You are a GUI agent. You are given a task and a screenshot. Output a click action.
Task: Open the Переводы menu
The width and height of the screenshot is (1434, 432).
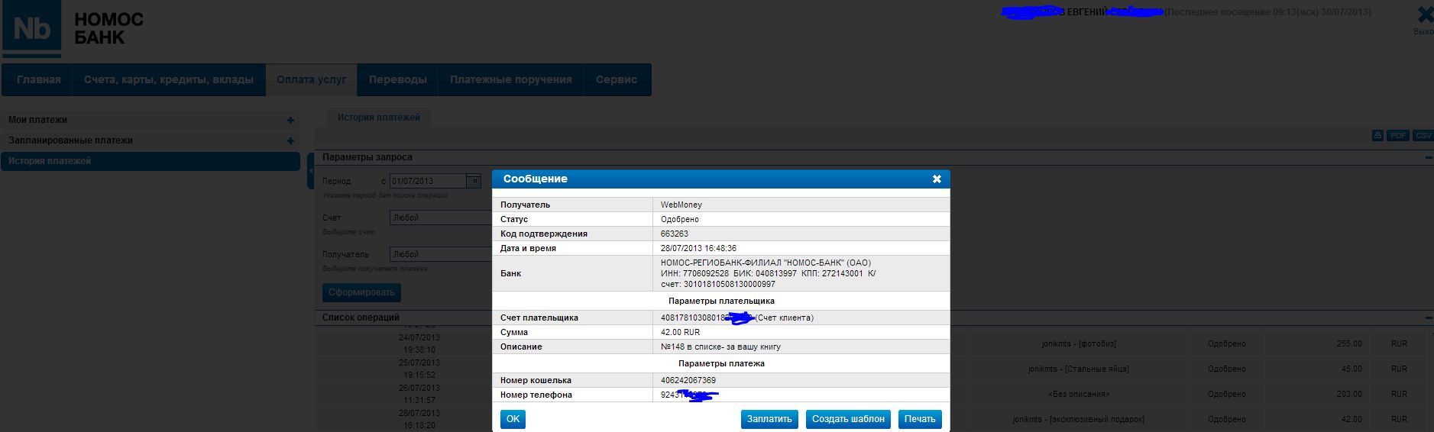pos(397,79)
